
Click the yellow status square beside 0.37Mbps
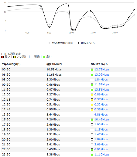(92, 100)
